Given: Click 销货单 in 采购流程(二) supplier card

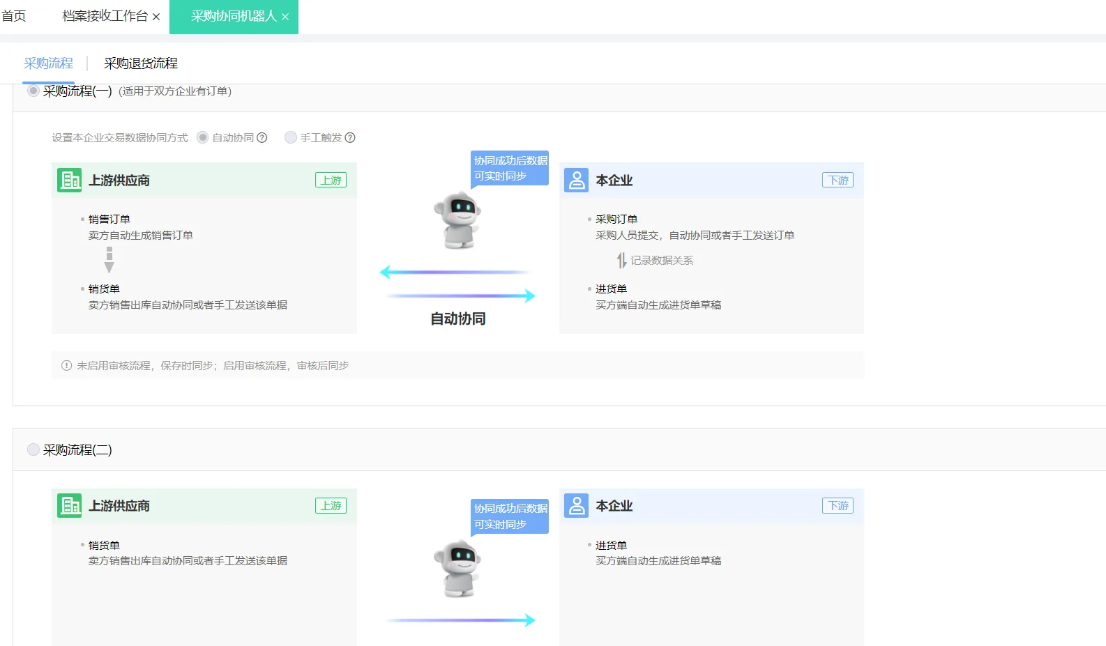Looking at the screenshot, I should (104, 545).
